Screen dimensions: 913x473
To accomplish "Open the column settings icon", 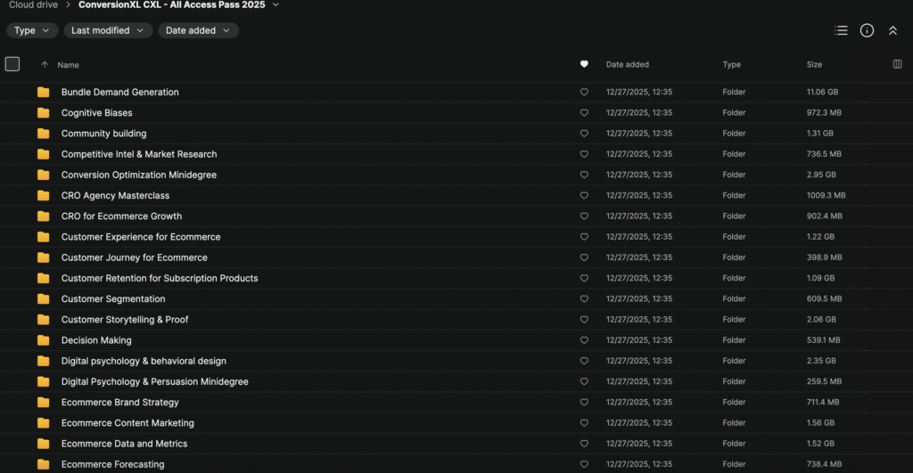I will tap(897, 64).
